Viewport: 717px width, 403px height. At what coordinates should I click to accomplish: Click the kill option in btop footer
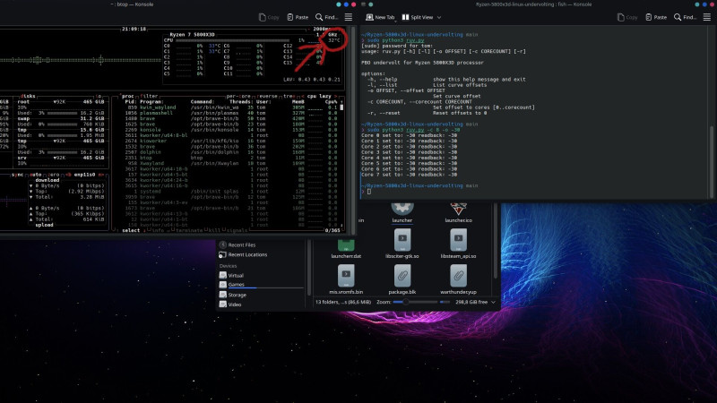pyautogui.click(x=214, y=230)
